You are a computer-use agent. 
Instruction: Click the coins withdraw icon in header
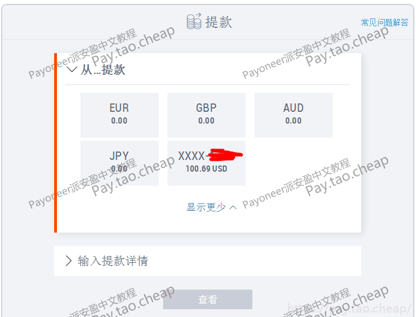194,21
